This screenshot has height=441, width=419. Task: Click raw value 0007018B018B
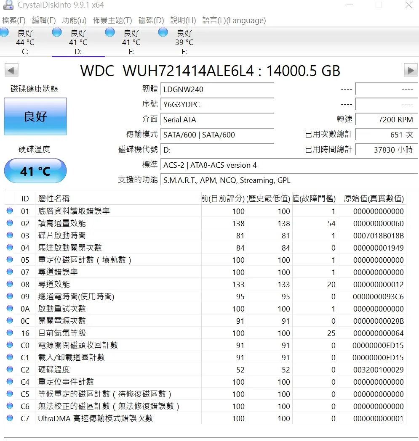(379, 236)
